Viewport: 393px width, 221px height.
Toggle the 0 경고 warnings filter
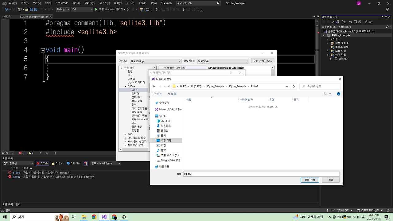[57, 163]
